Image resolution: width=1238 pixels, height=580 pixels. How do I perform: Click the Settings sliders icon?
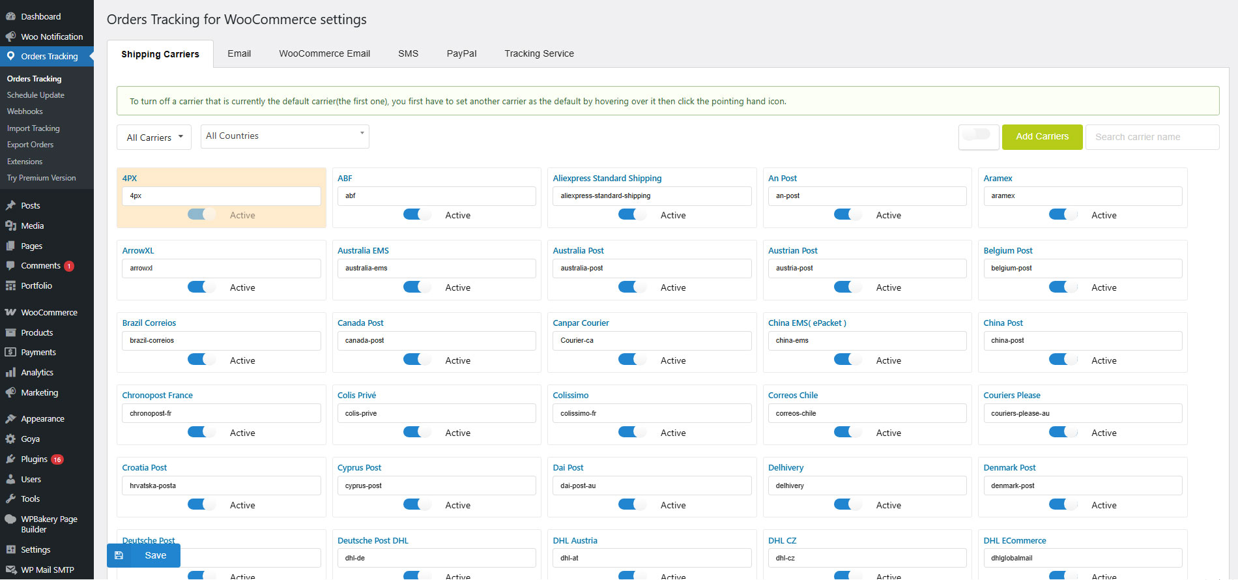(10, 549)
